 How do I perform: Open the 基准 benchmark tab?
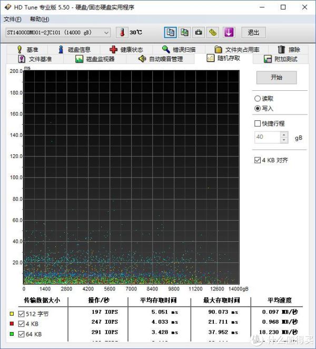[27, 50]
